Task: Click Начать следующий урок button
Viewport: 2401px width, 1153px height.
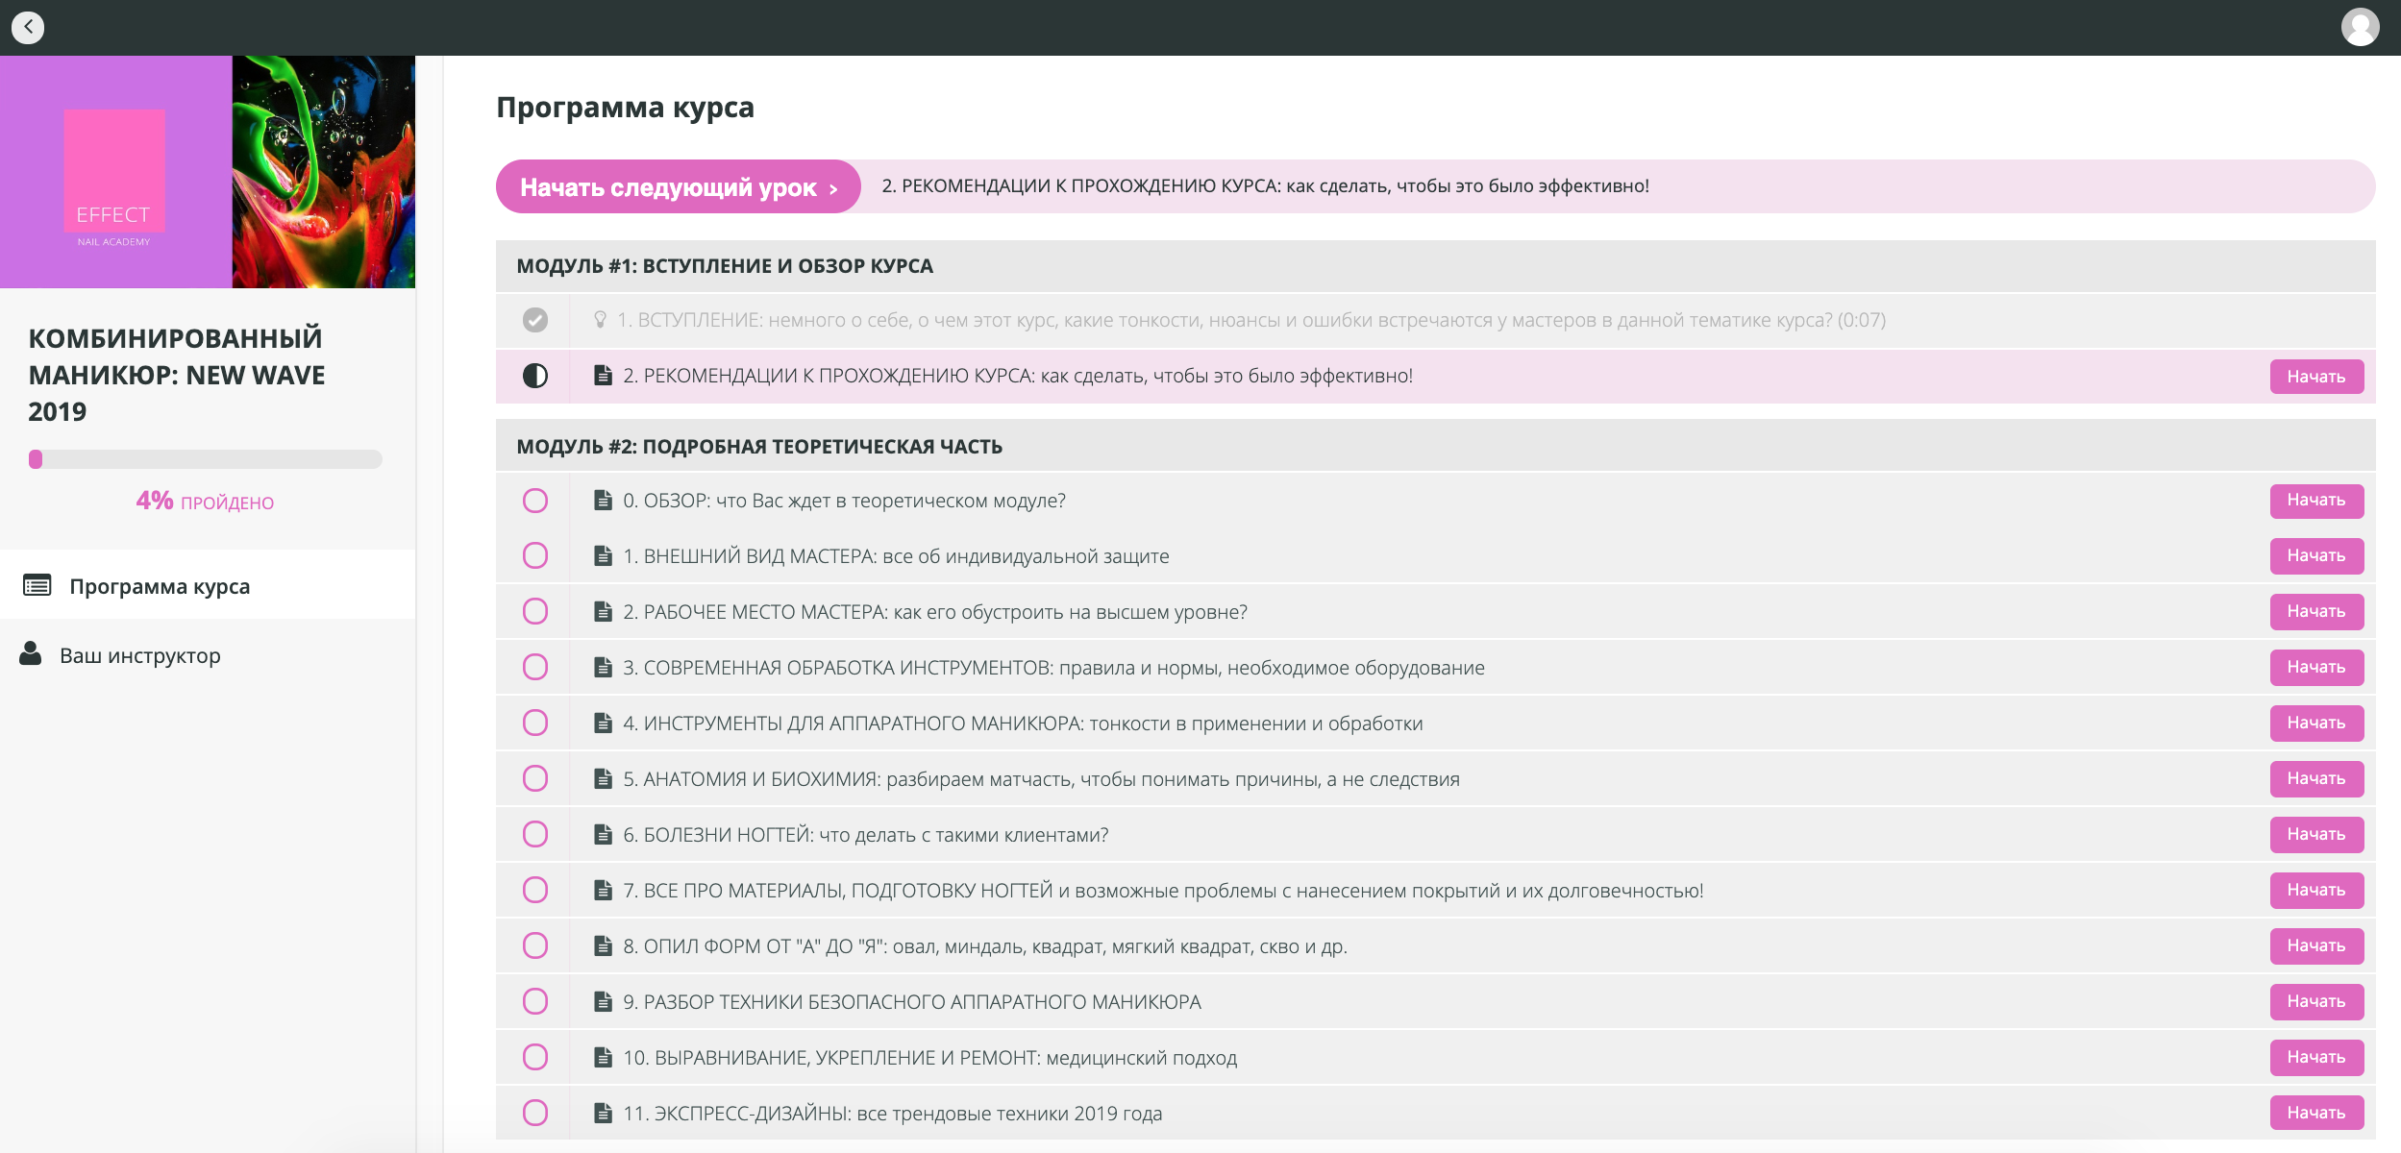Action: [679, 186]
